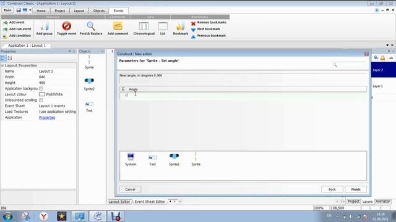
Task: Click the save icon in quick toolbar
Action: (x=19, y=10)
